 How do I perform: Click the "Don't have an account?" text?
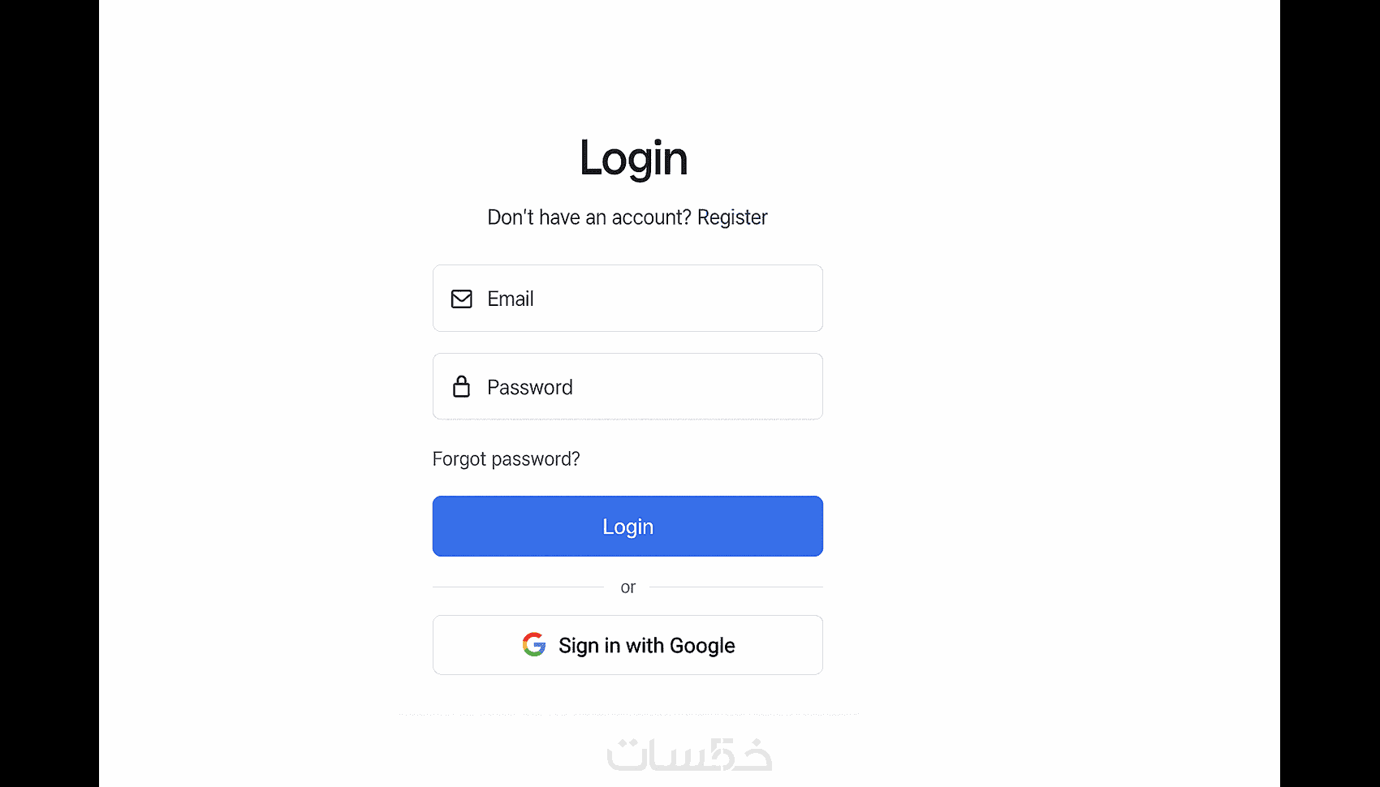coord(589,217)
